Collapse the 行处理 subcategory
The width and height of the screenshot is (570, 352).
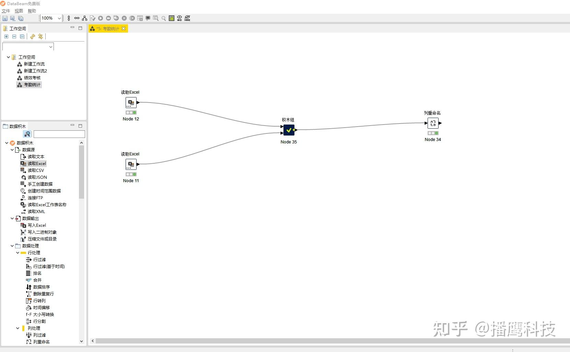click(x=18, y=253)
